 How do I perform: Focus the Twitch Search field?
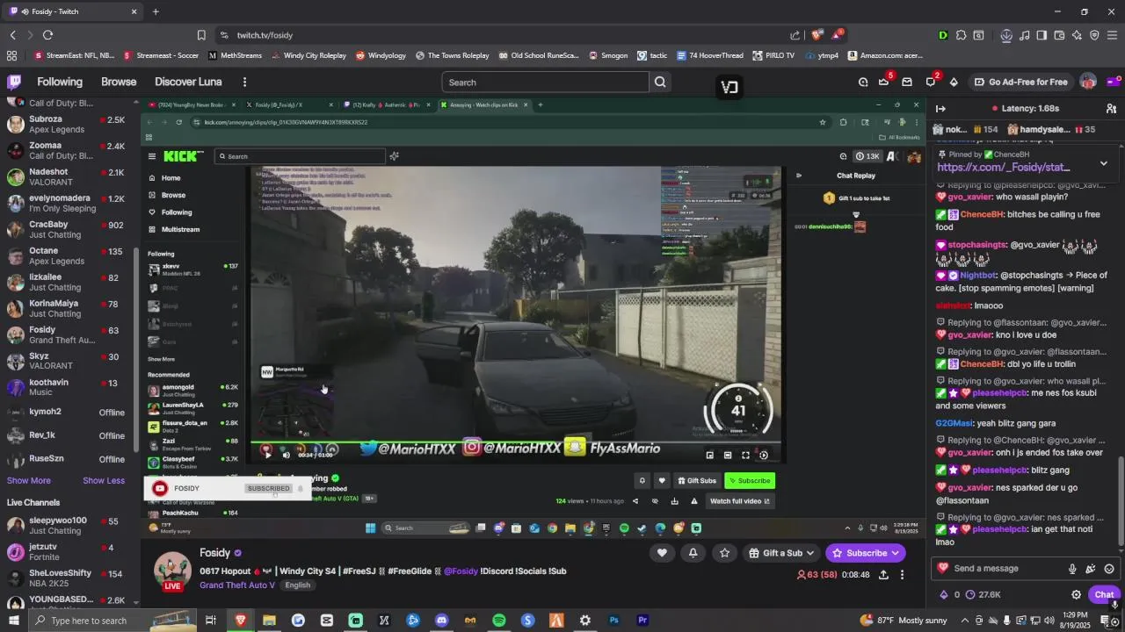545,82
